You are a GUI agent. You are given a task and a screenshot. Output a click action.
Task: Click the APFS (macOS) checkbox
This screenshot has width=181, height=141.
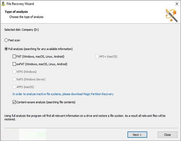[14, 87]
